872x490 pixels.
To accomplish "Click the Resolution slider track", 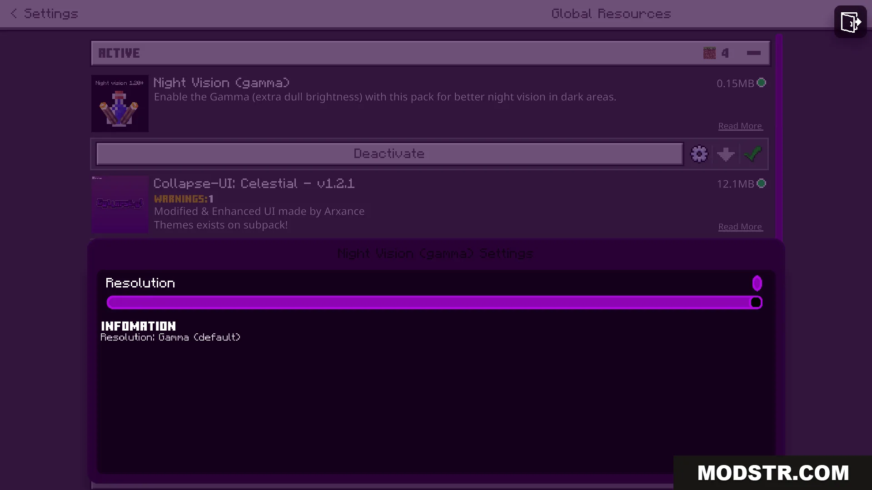I will click(434, 302).
